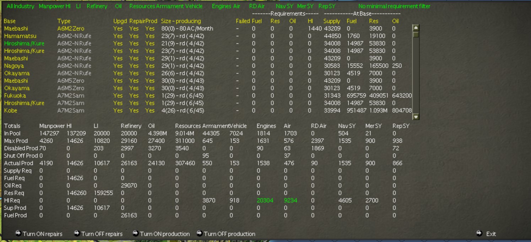The height and width of the screenshot is (242, 531).
Task: Select A6M2 Zero aircraft type
Action: point(71,28)
